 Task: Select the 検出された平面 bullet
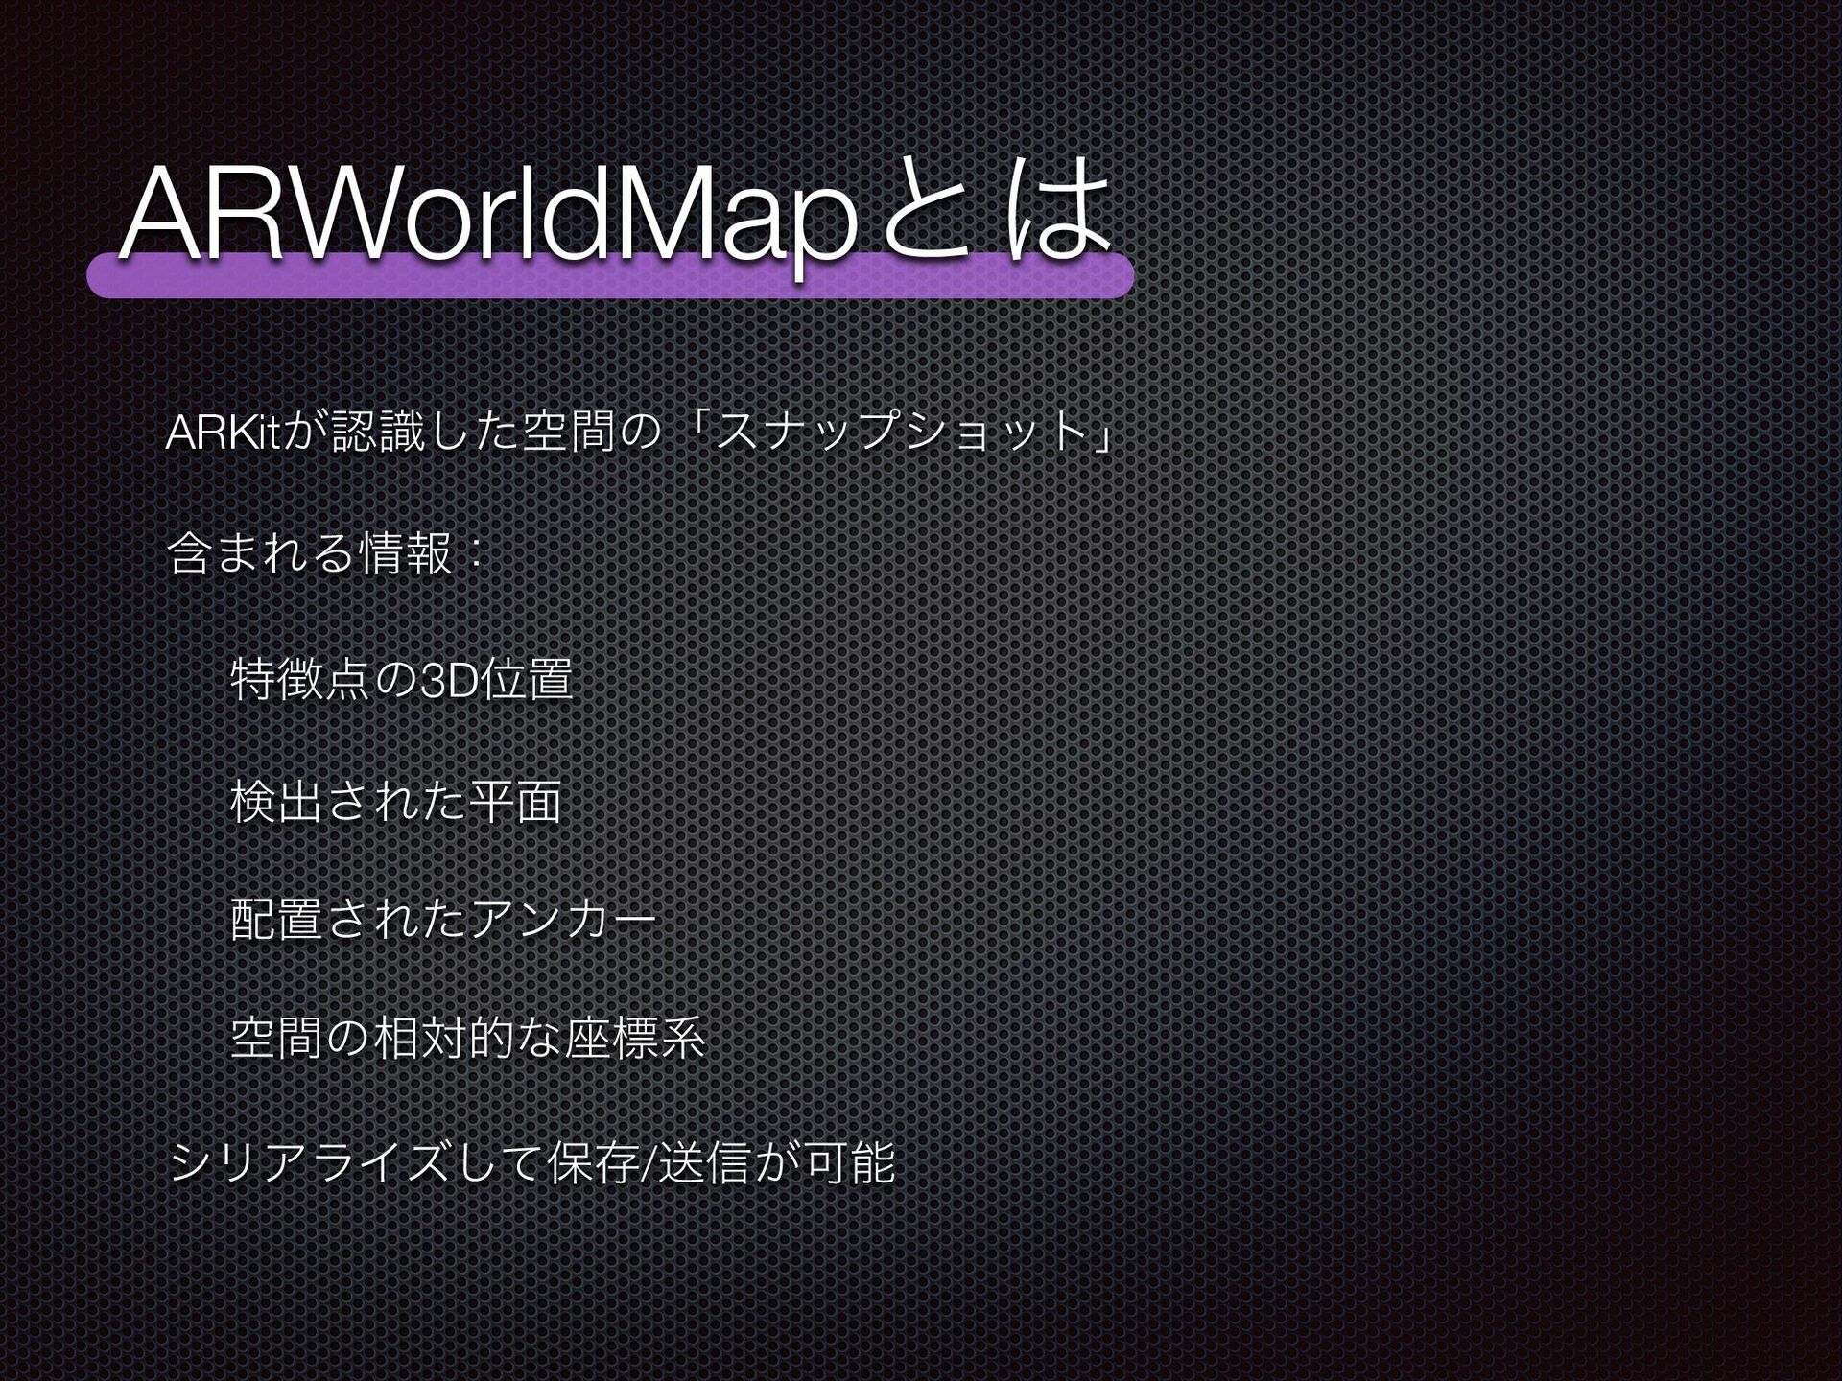coord(395,802)
